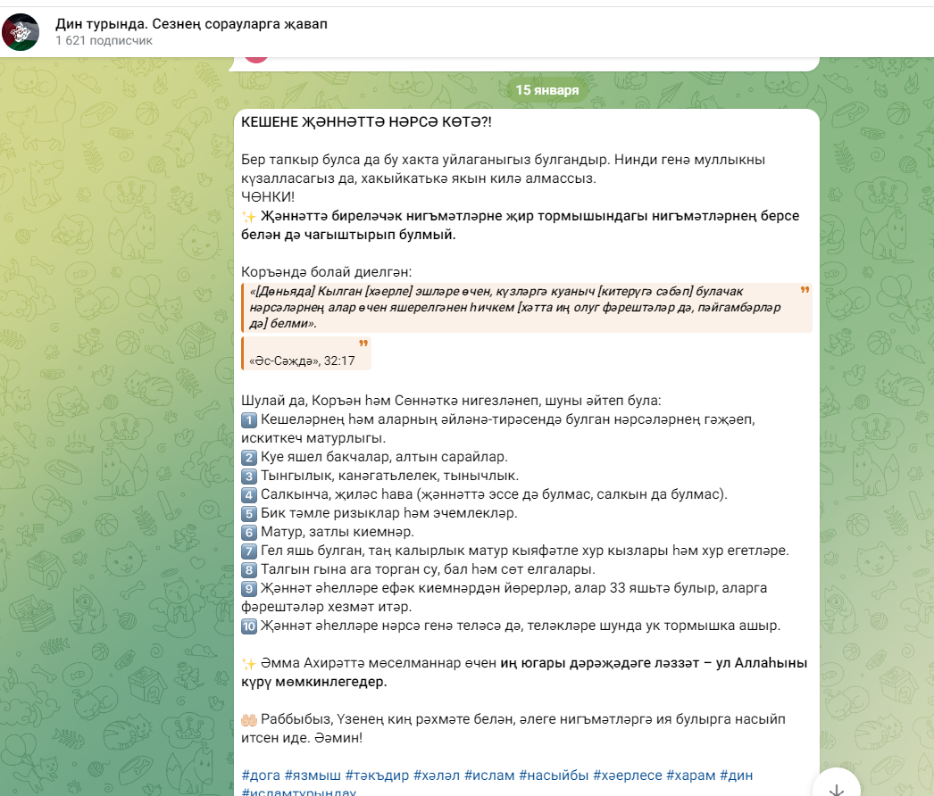Screen dimensions: 934x796
Task: Click the text Тынгылык, канәгатьлелек, тынычлык.
Action: tap(389, 476)
